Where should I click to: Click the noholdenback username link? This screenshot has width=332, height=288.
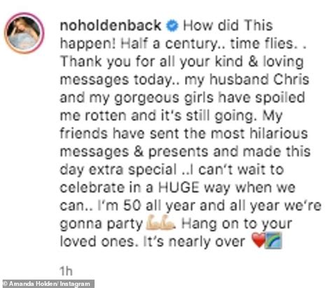click(111, 25)
